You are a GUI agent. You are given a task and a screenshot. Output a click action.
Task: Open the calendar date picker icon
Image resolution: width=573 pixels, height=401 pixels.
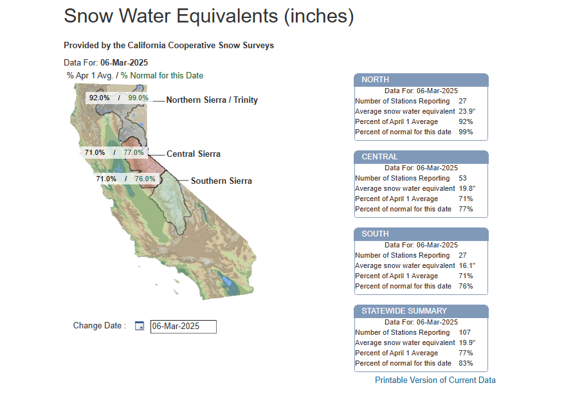pos(140,326)
